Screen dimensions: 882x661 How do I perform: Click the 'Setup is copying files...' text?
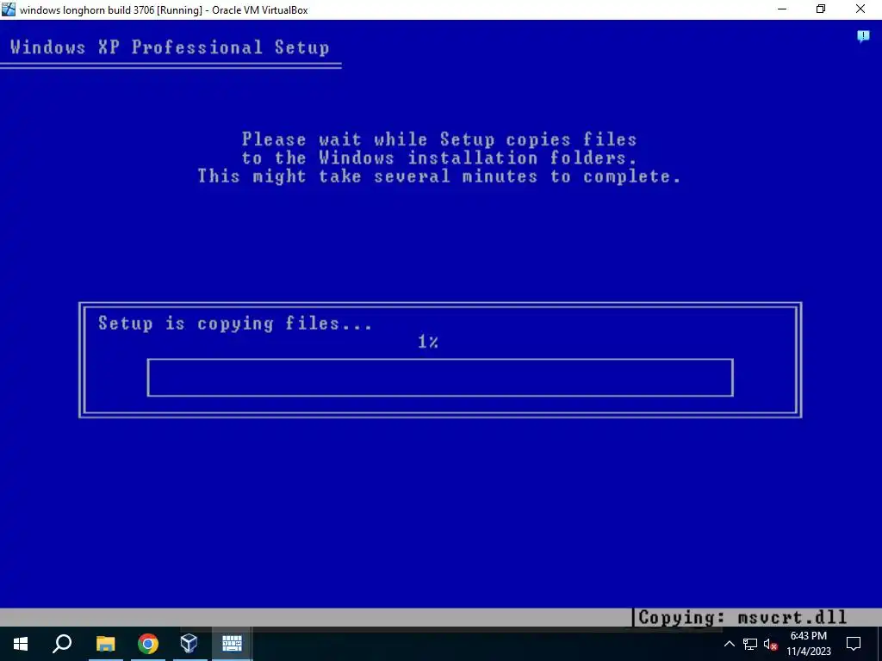click(x=235, y=324)
